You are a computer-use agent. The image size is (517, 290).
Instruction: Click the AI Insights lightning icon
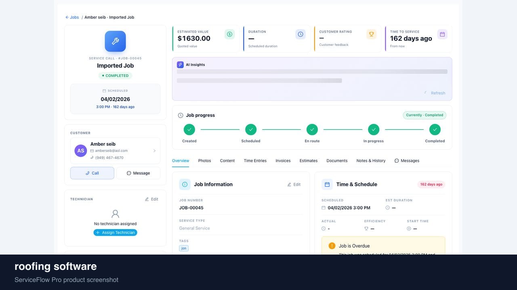click(180, 64)
